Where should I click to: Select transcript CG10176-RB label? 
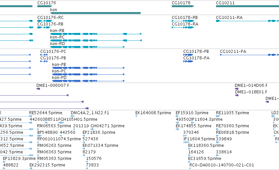click(50, 24)
